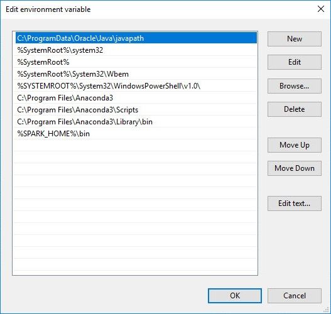Click the New button
The height and width of the screenshot is (314, 331).
click(x=295, y=39)
